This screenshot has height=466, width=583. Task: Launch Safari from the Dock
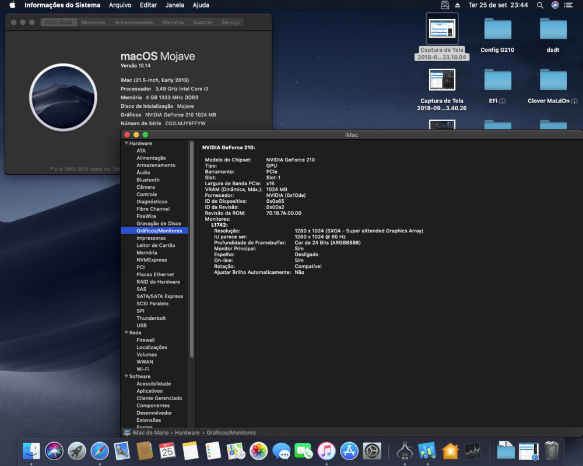click(x=100, y=451)
